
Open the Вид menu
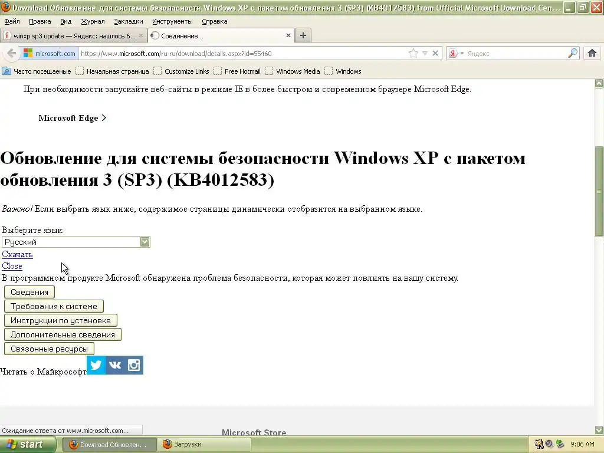(x=66, y=22)
